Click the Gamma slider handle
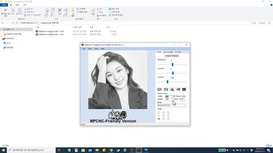The width and height of the screenshot is (273, 153). (168, 82)
